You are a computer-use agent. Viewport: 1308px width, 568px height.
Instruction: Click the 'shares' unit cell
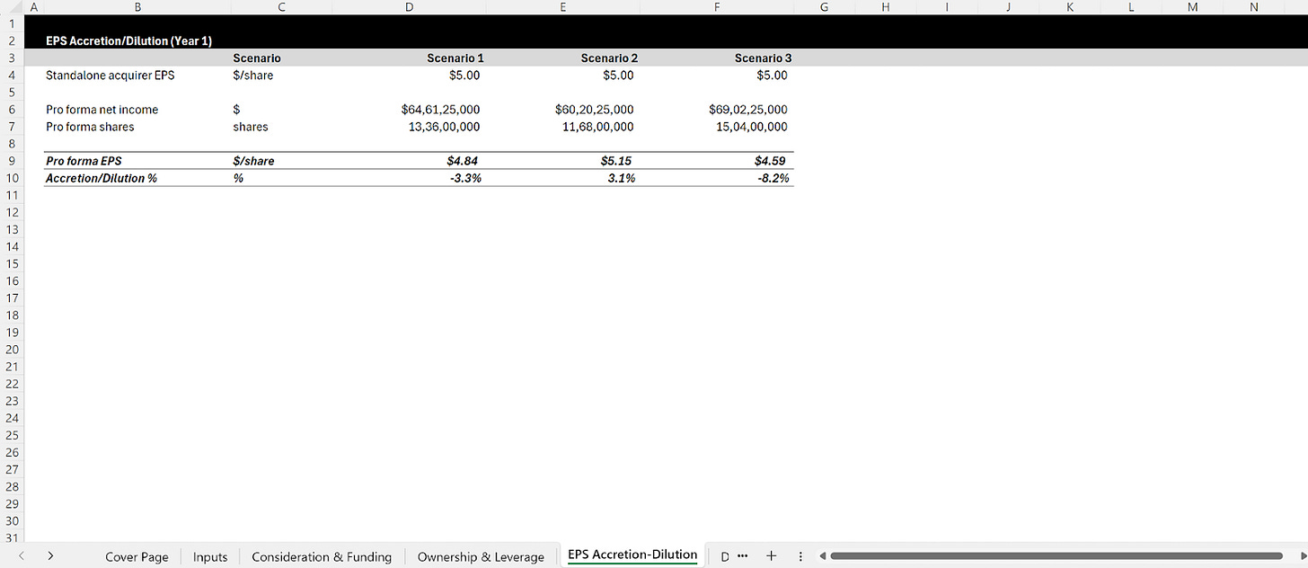[251, 127]
